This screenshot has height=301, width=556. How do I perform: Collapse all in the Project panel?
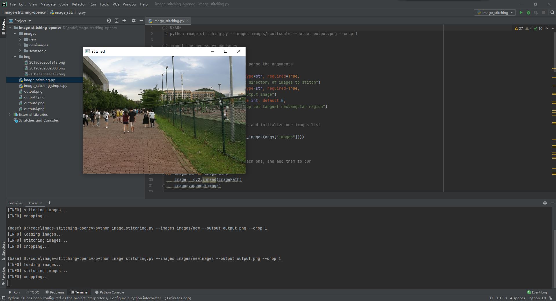click(x=124, y=21)
